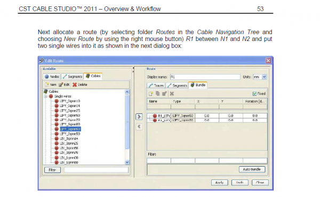Click the cable tree scroll-up arrow
320x197 pixels.
pos(127,92)
